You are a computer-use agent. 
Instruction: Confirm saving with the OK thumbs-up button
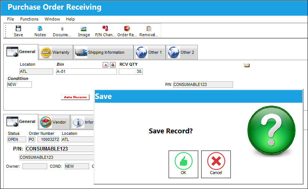point(183,164)
